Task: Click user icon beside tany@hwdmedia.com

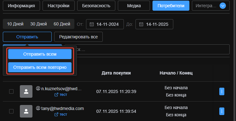Action: (x=38, y=108)
